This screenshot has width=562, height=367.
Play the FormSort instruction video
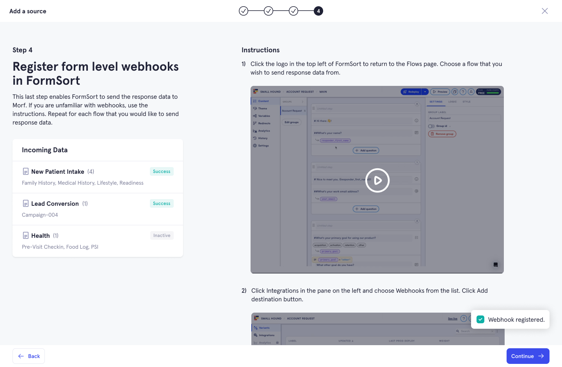click(377, 180)
